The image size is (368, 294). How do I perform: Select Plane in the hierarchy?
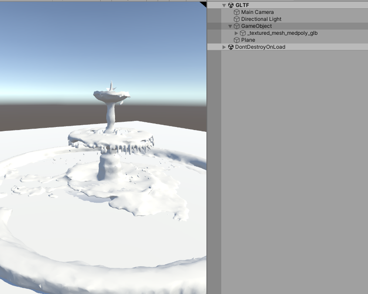click(248, 40)
